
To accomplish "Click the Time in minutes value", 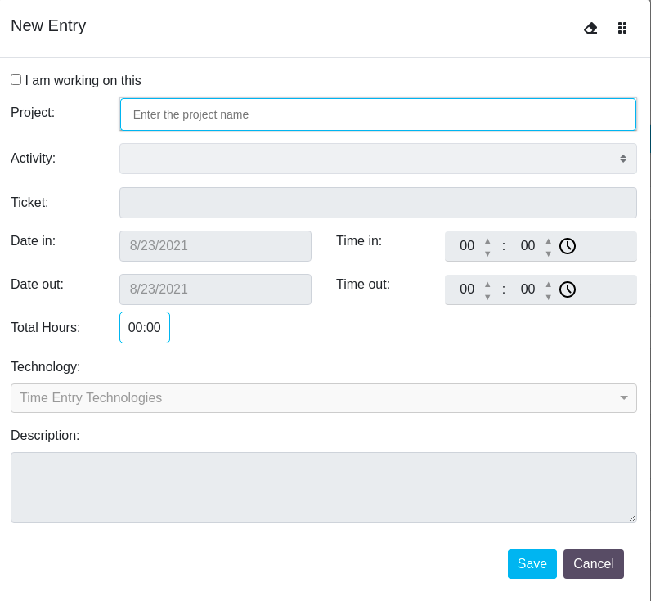I will (528, 245).
